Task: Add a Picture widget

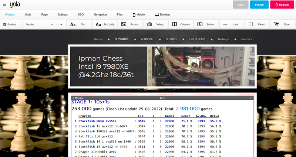Action: (130, 24)
